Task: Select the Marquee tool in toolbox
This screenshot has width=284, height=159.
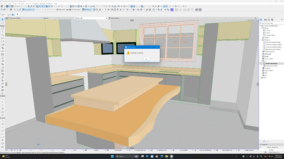Action: pos(2,23)
